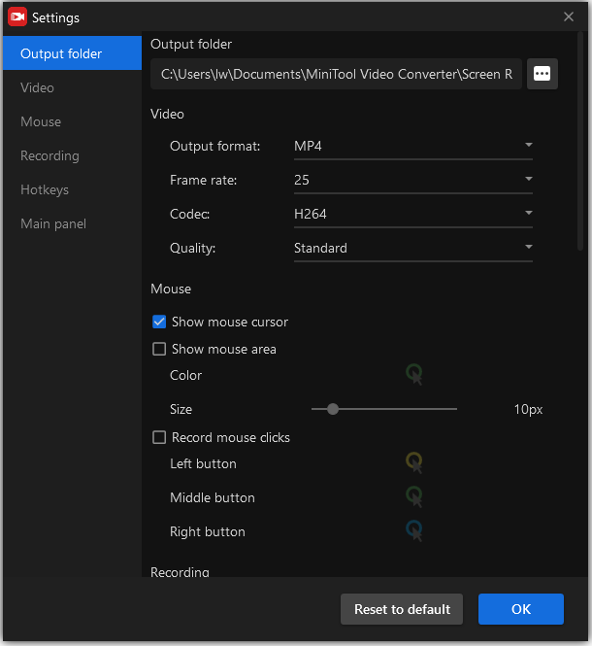Pick the Middle button click color icon
The height and width of the screenshot is (646, 592).
click(414, 496)
